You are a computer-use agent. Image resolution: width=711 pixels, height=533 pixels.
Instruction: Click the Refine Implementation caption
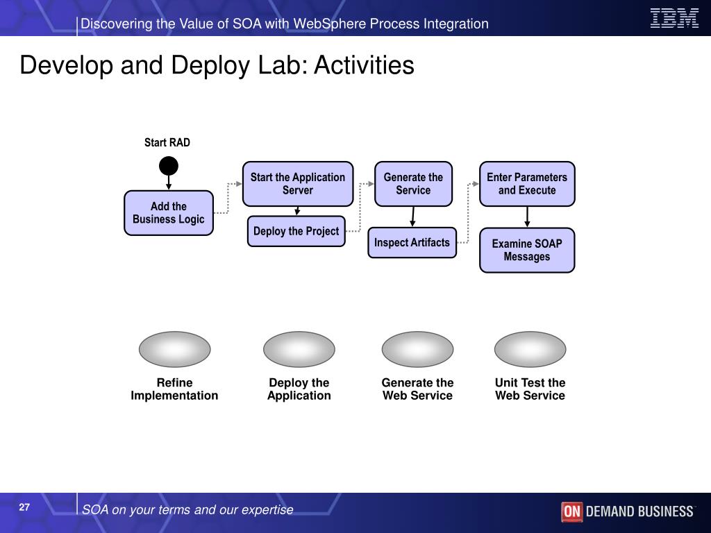pos(174,389)
